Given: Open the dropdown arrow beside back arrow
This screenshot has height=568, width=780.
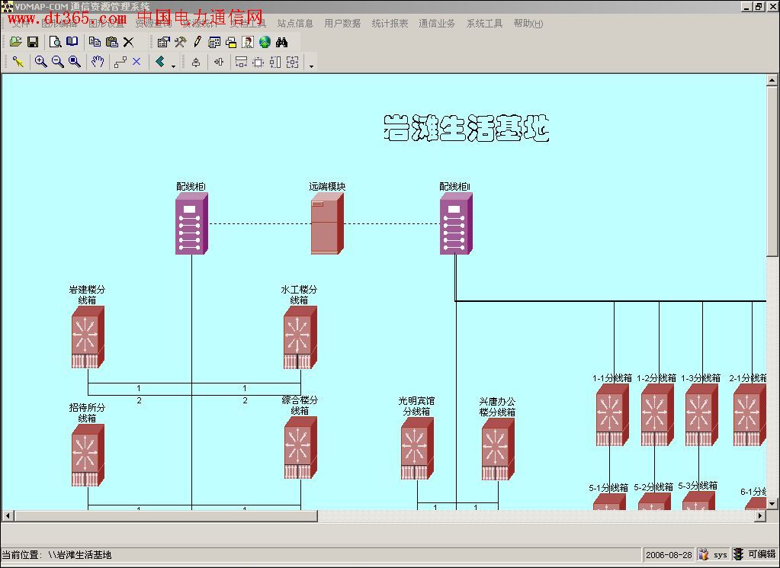Looking at the screenshot, I should pos(173,66).
